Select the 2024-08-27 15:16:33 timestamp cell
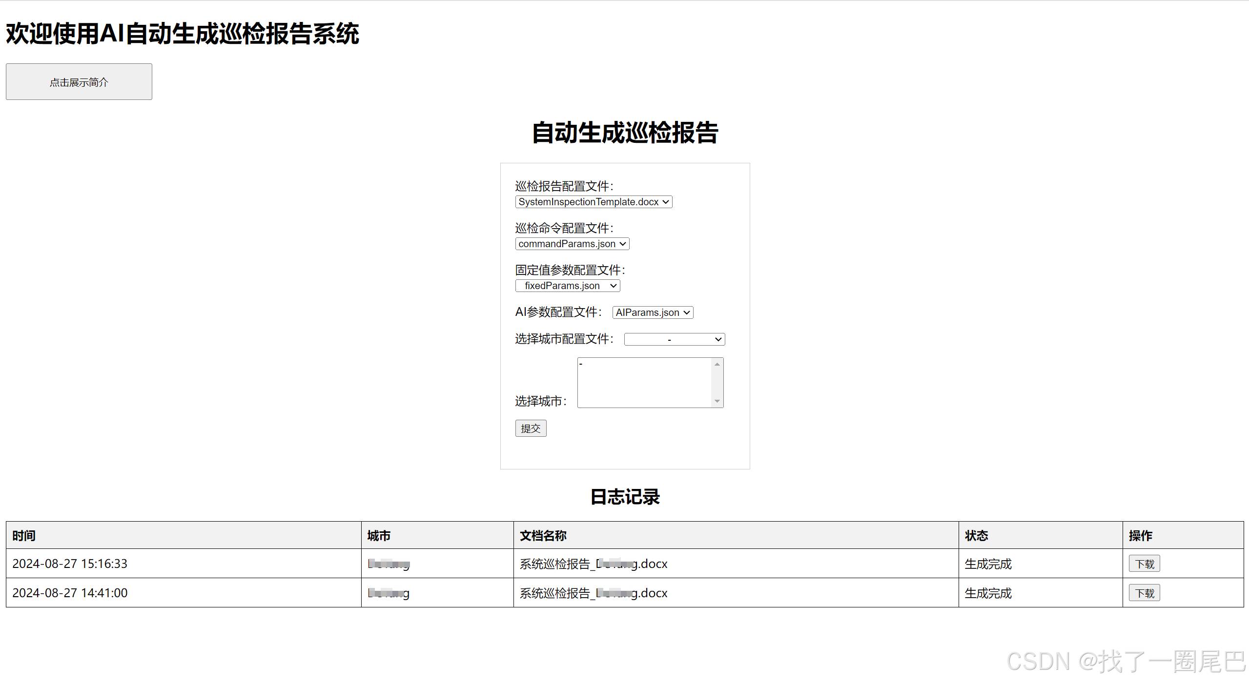 [x=70, y=564]
